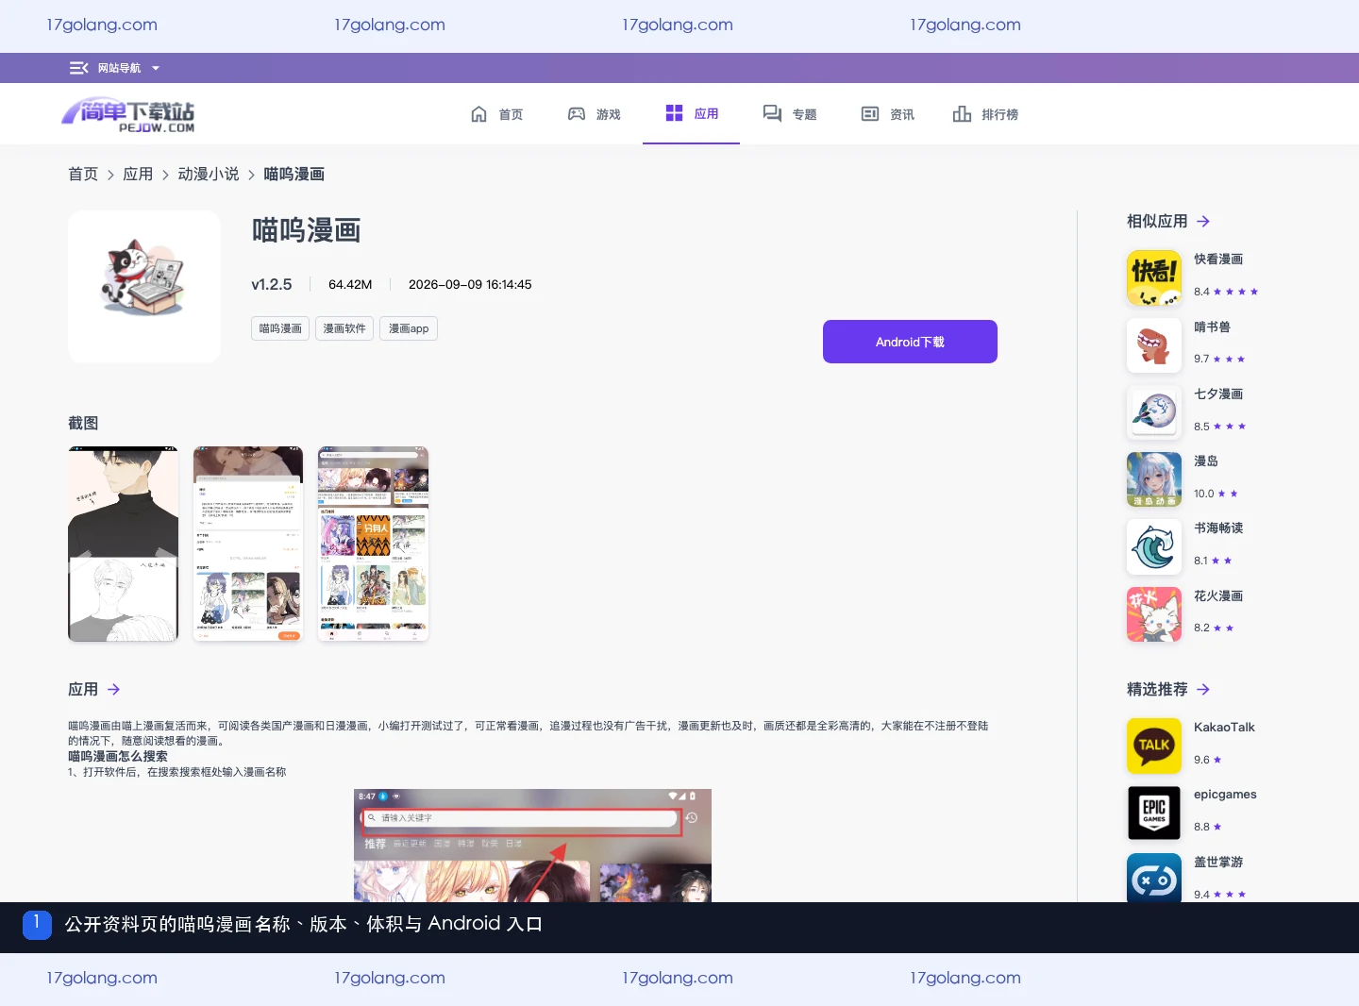This screenshot has height=1006, width=1359.
Task: Click the 应用 breadcrumb link
Action: tap(138, 174)
